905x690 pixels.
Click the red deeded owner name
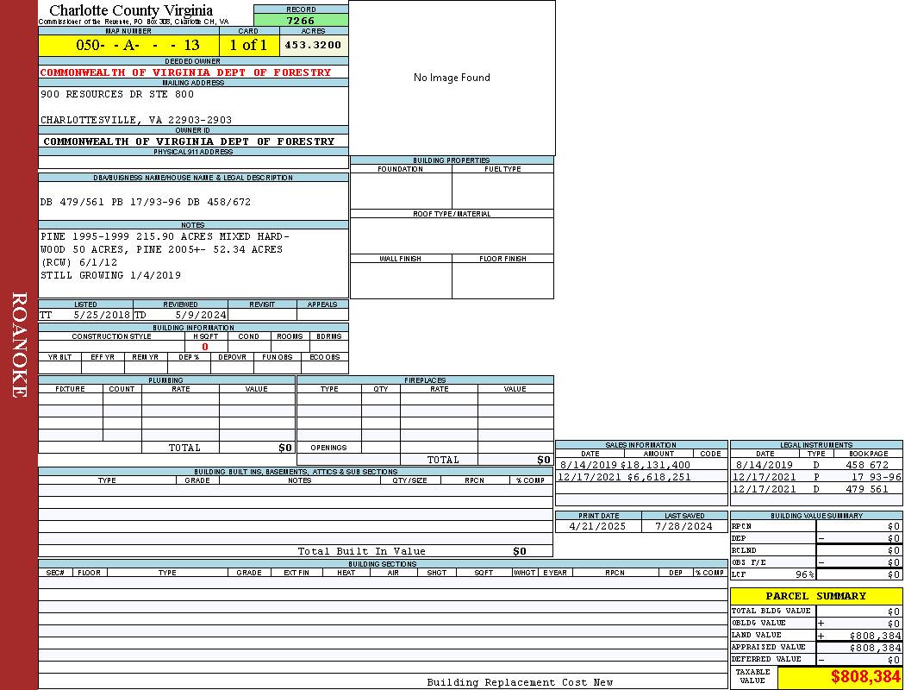click(x=185, y=72)
